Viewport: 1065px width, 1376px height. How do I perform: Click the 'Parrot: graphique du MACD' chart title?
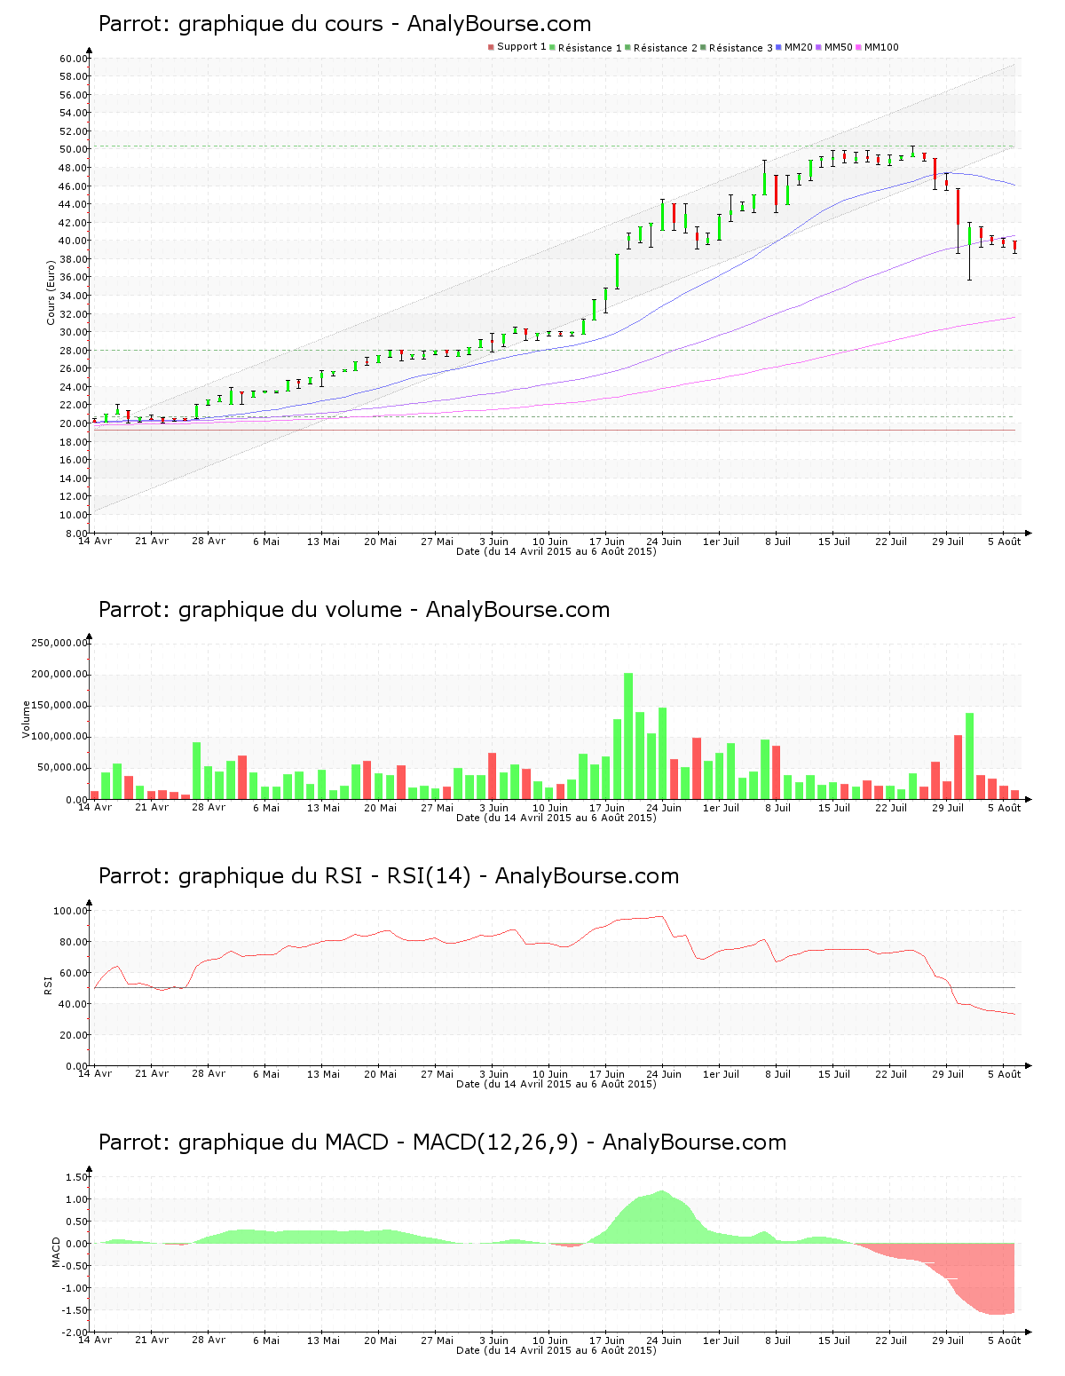[x=442, y=1143]
